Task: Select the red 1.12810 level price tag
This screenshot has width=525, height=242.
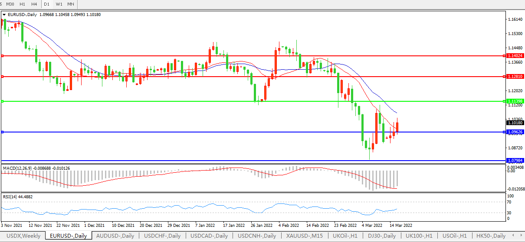Action: (514, 76)
